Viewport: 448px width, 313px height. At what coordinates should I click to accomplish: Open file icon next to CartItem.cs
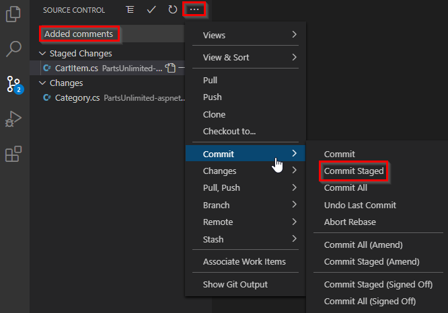pyautogui.click(x=171, y=68)
